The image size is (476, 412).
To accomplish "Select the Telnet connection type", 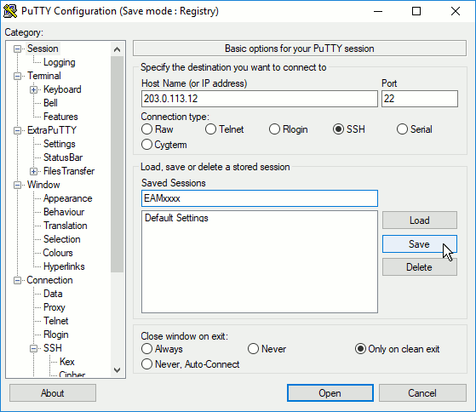I will 224,129.
